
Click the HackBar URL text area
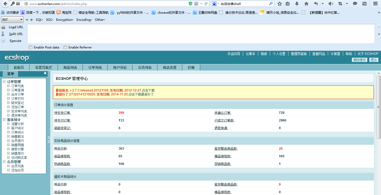tap(201, 33)
